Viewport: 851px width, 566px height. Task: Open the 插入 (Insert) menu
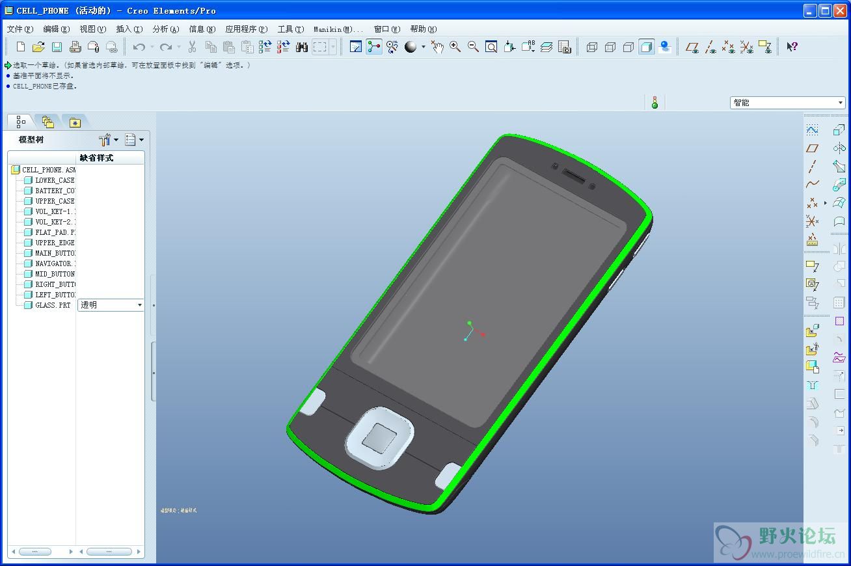(129, 29)
